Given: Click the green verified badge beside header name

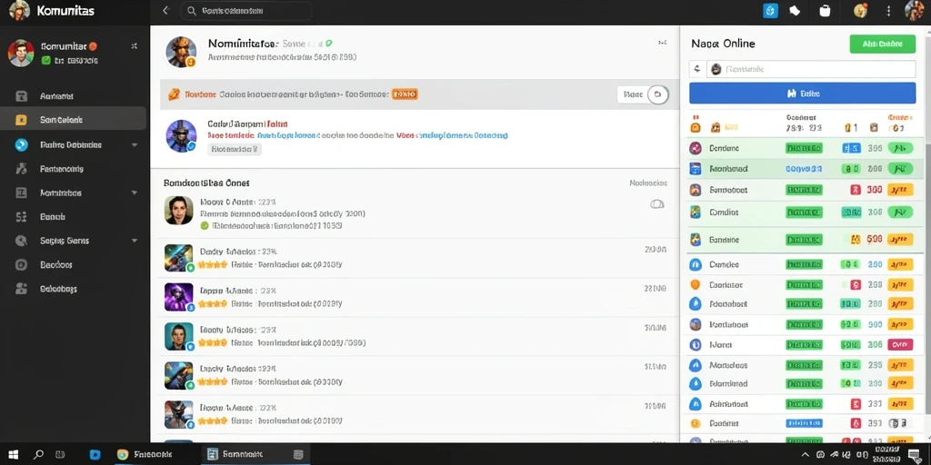Looking at the screenshot, I should point(328,44).
